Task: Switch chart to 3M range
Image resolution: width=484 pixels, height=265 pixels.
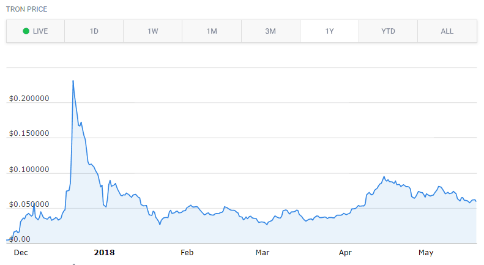Action: coord(270,31)
